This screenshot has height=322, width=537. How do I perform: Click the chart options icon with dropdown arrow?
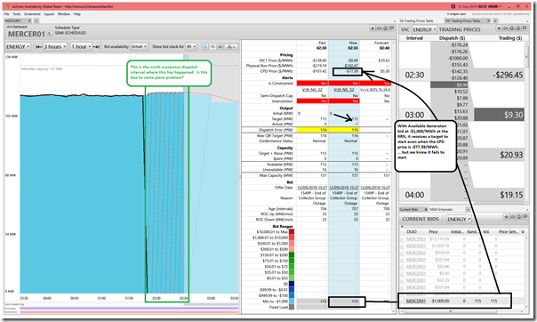pos(232,46)
